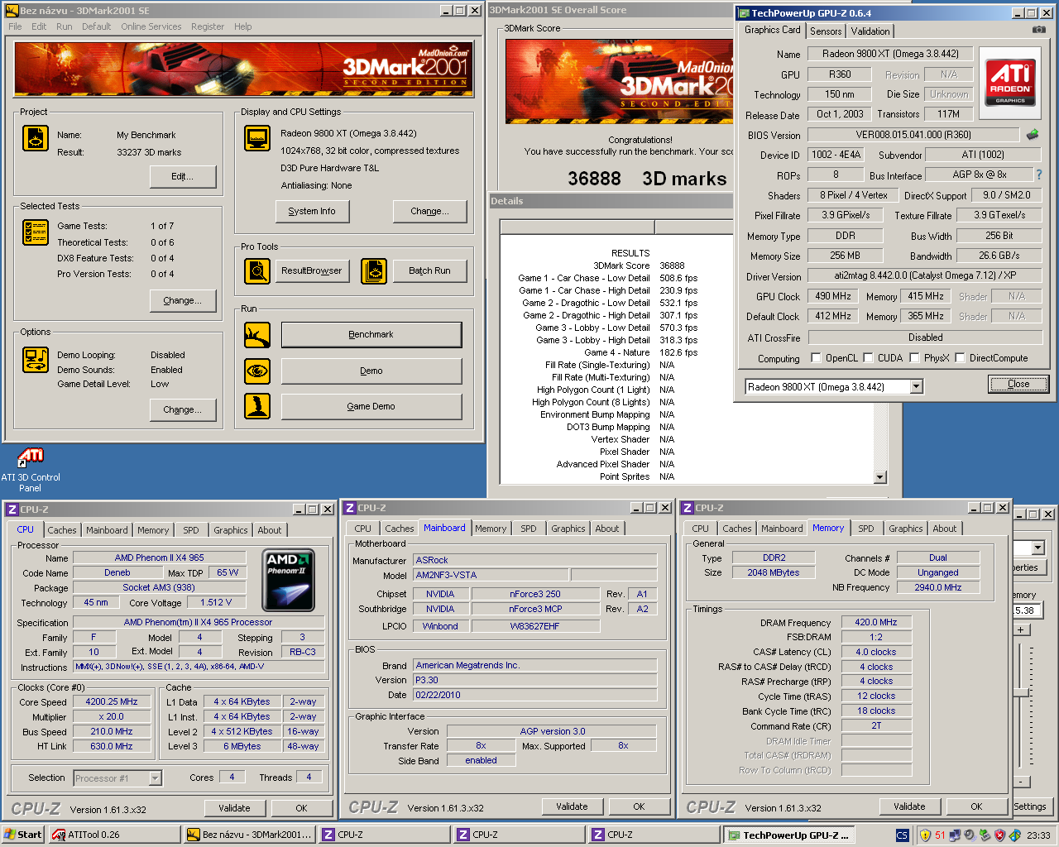This screenshot has height=847, width=1059.
Task: Open ATI 3D Control Panel desktop icon
Action: coord(30,470)
